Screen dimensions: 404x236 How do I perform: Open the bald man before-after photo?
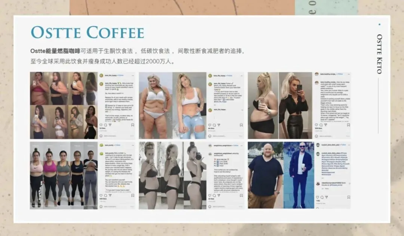[281, 175]
